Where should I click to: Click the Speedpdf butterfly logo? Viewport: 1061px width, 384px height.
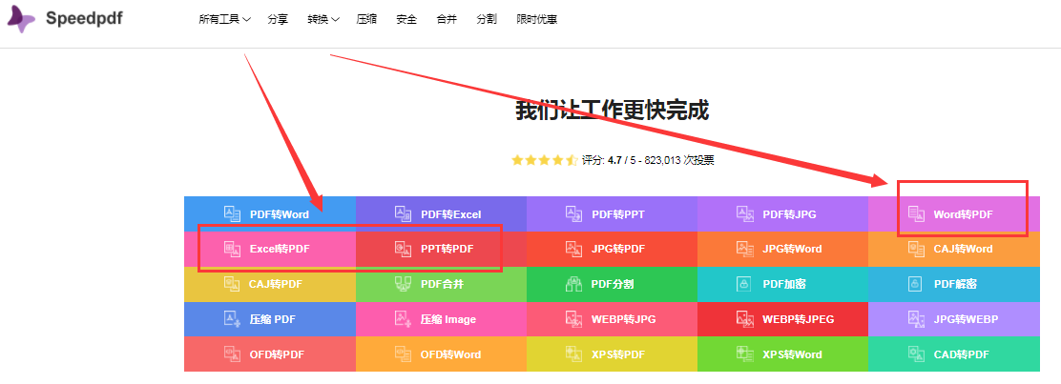click(21, 19)
